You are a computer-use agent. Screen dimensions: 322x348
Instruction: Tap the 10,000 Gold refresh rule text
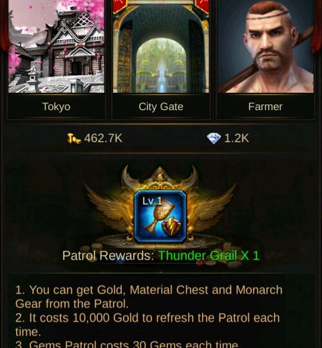point(147,325)
